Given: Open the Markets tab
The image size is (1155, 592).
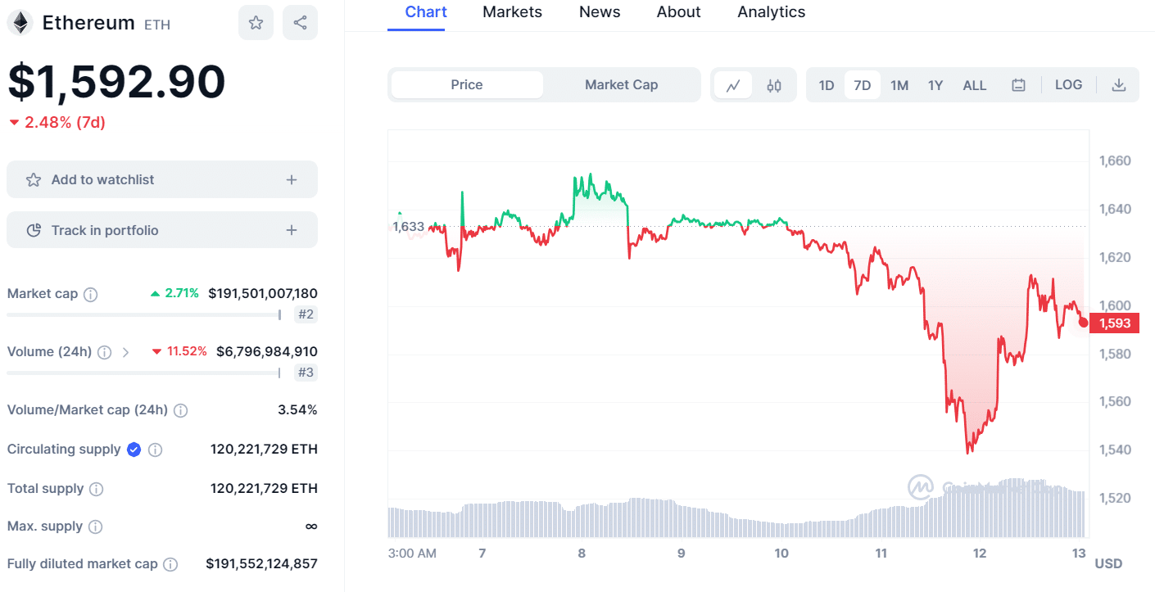Looking at the screenshot, I should (x=512, y=12).
